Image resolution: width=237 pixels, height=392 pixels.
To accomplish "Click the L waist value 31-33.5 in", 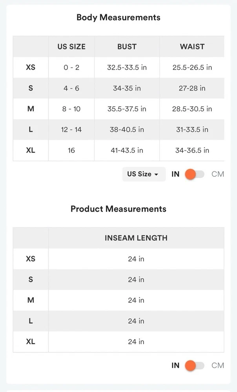I will [192, 130].
